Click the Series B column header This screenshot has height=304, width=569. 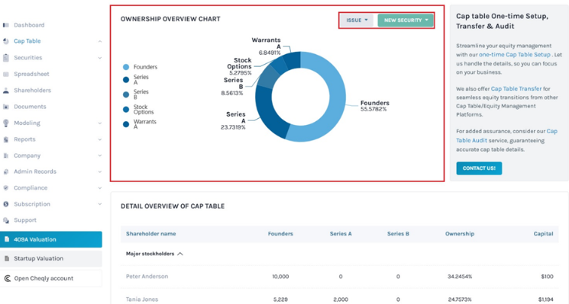tap(398, 234)
